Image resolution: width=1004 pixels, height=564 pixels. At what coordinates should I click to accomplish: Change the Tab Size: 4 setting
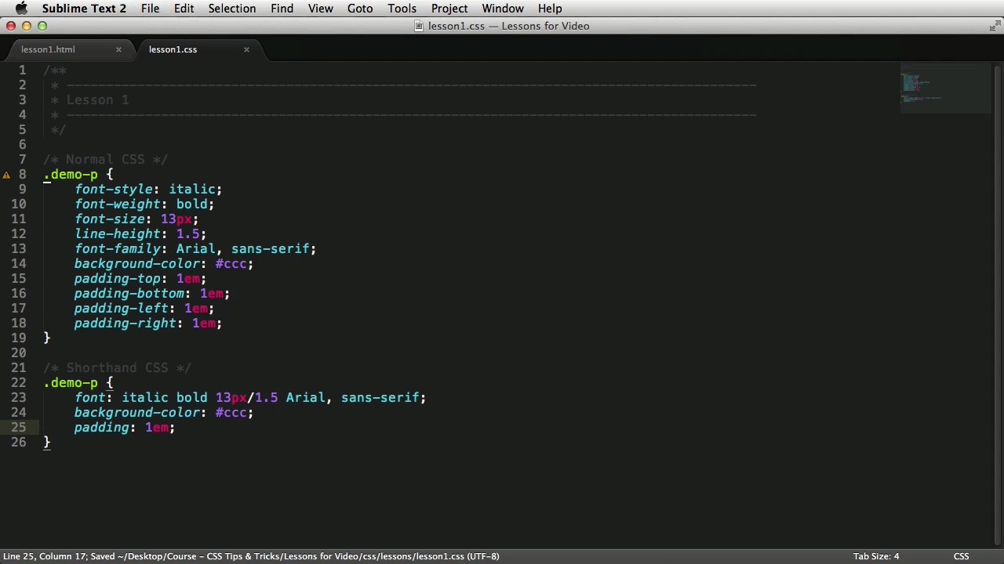tap(876, 556)
